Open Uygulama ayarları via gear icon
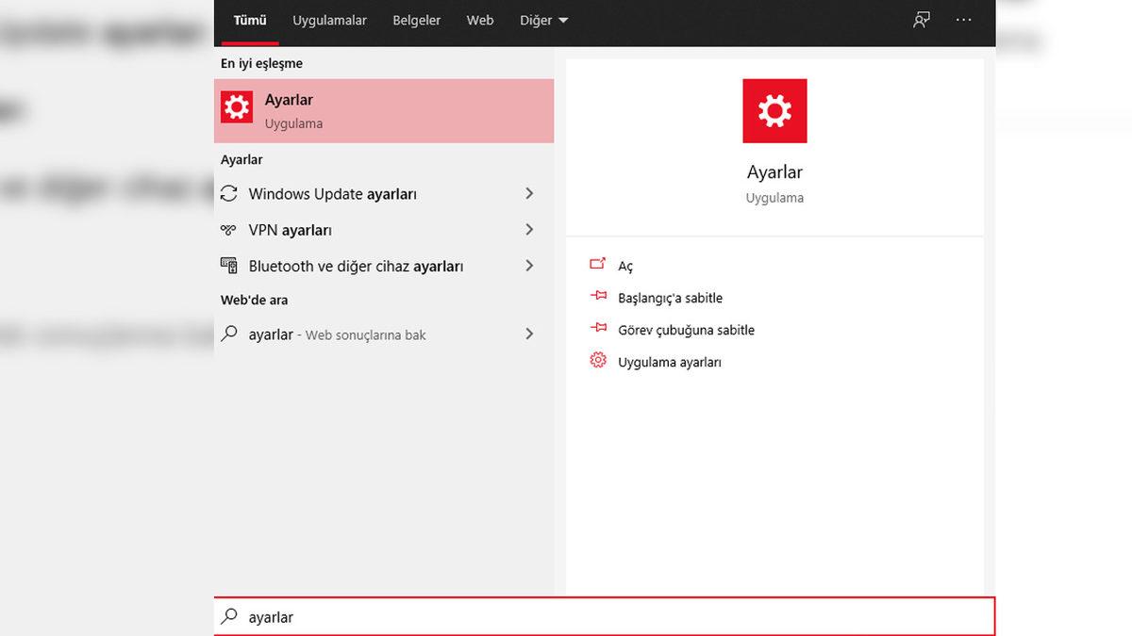The image size is (1132, 636). [598, 360]
